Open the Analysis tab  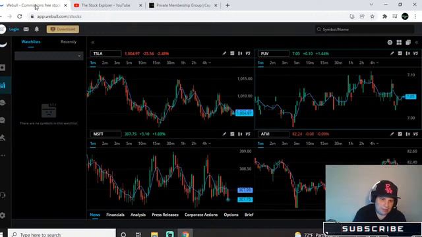[x=138, y=215]
